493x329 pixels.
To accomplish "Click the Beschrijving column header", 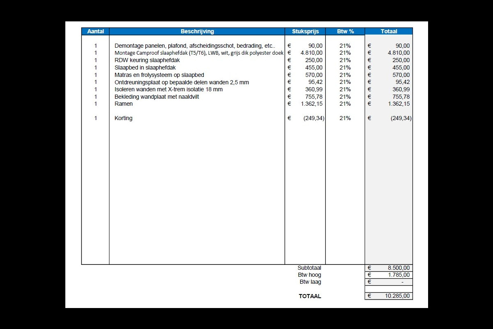I will coord(197,31).
